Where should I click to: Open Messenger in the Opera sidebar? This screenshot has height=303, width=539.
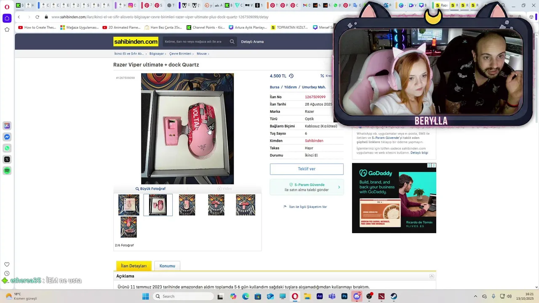[7, 137]
